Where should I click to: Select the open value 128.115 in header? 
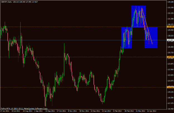click(x=16, y=2)
